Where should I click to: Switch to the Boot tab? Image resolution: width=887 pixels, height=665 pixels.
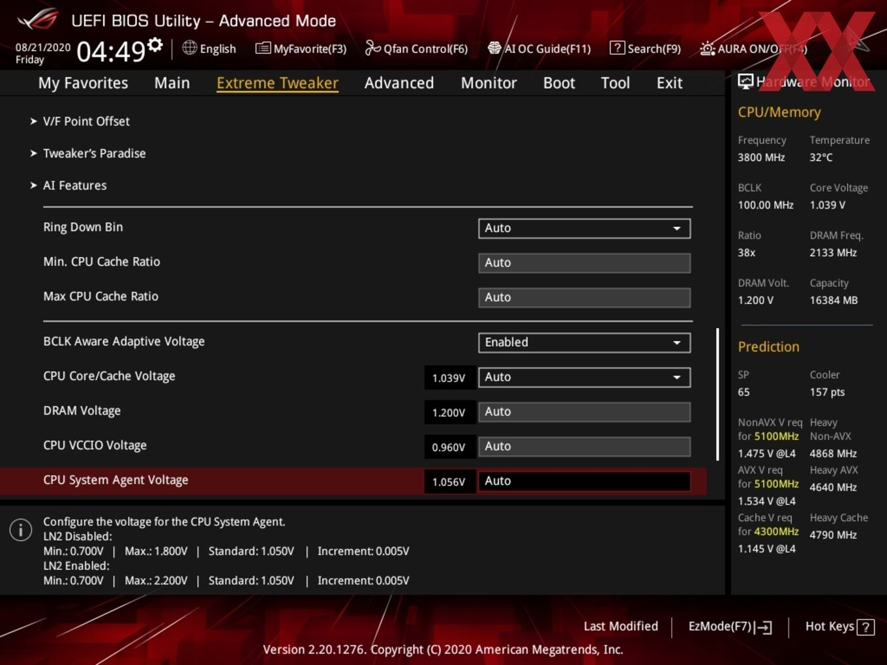pos(559,83)
